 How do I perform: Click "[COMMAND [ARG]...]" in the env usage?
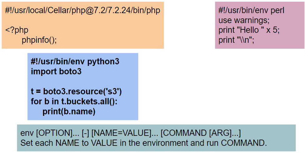click(x=201, y=133)
